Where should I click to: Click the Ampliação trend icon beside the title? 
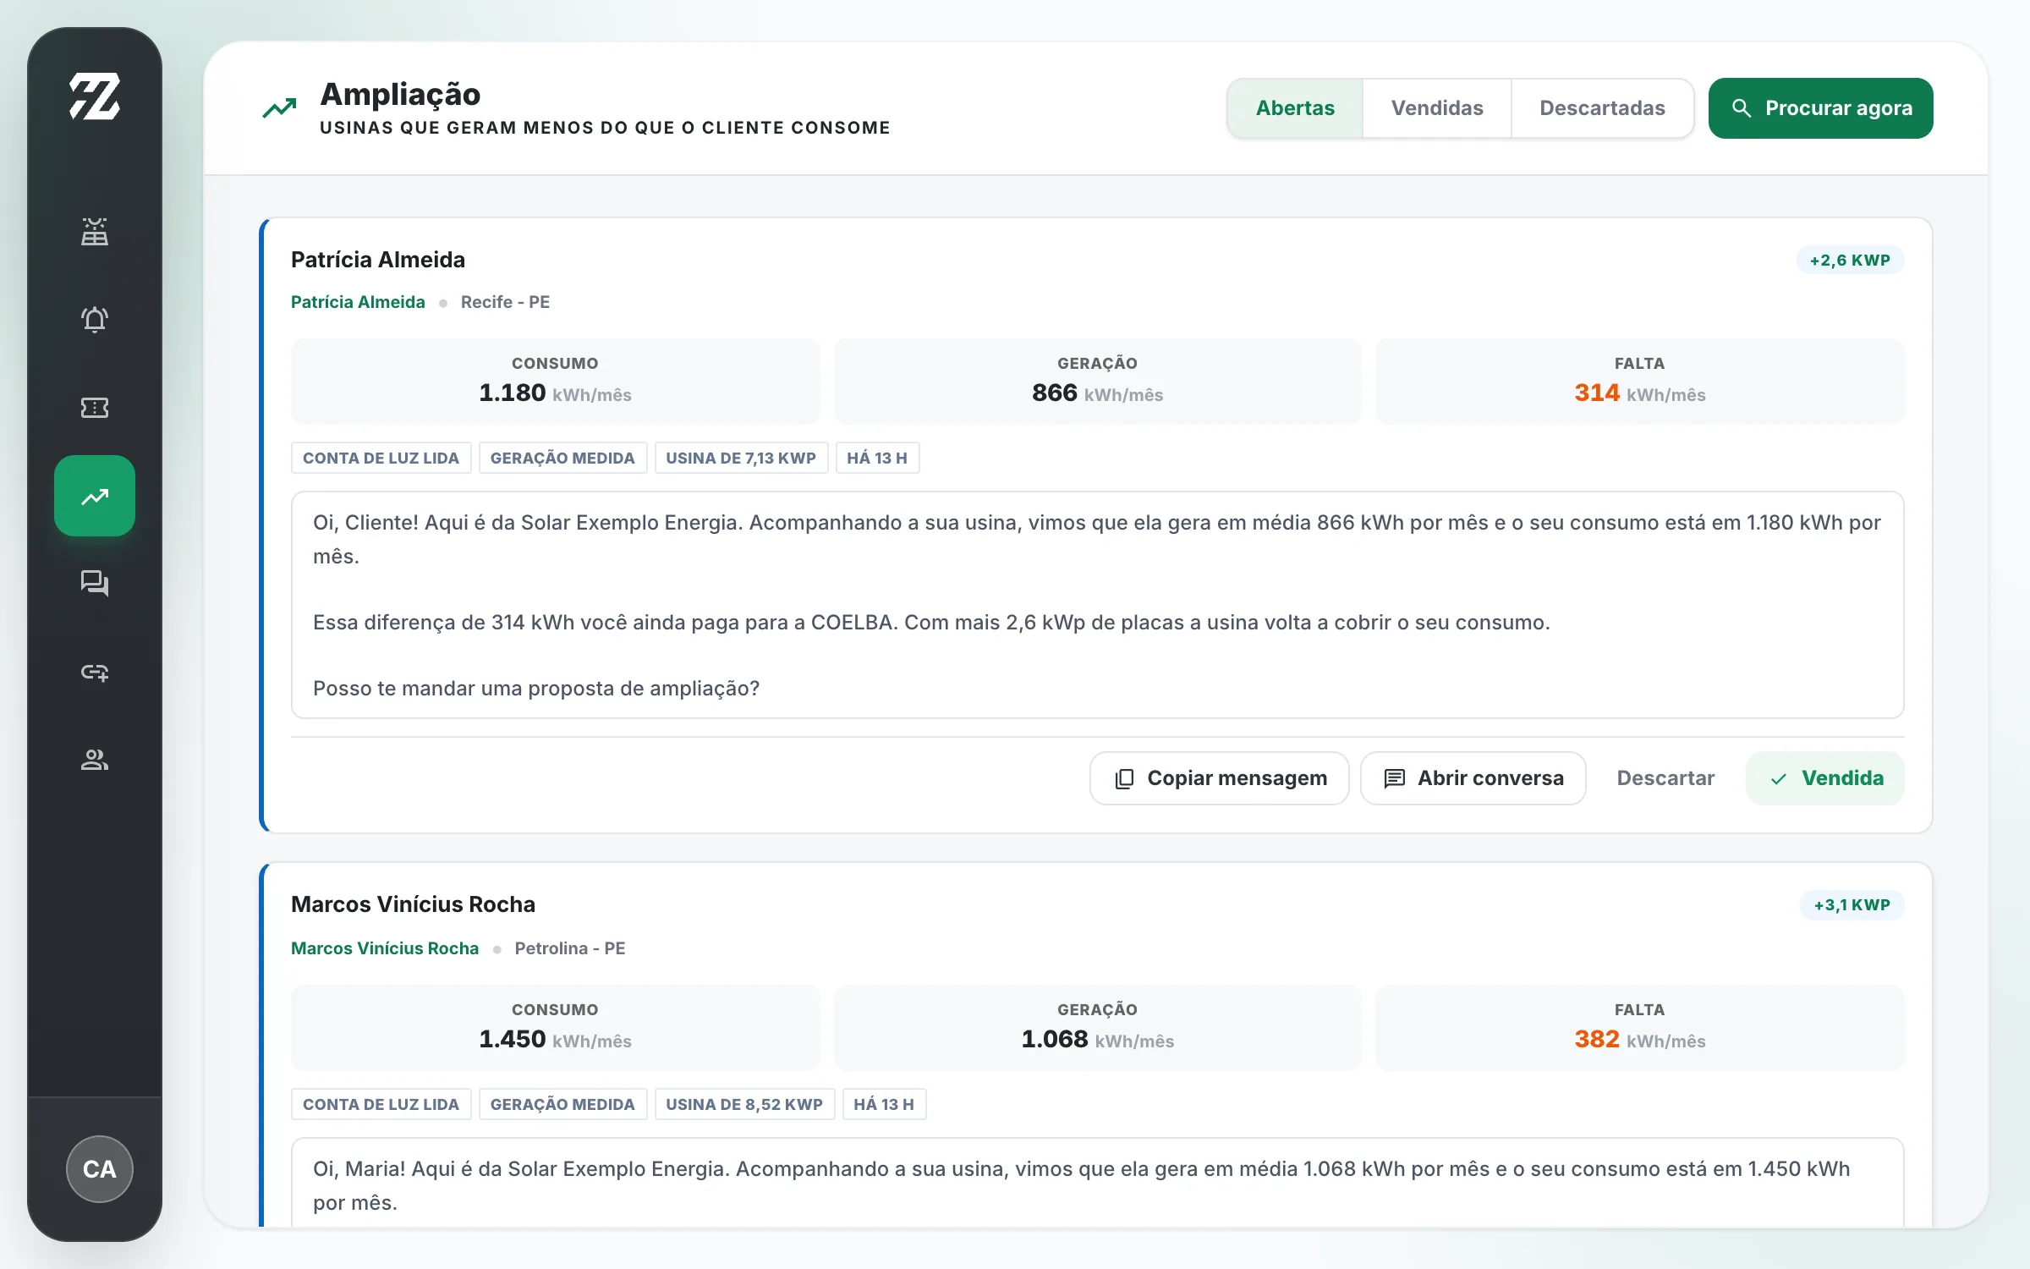[x=279, y=108]
